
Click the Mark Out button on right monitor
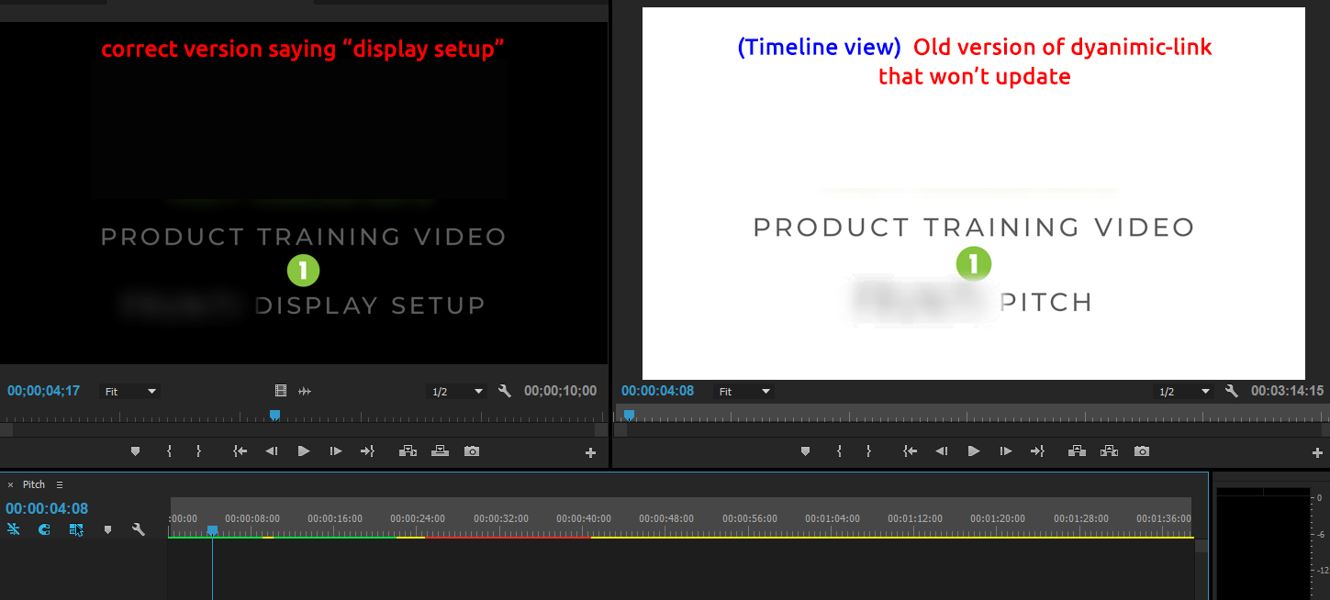(867, 450)
